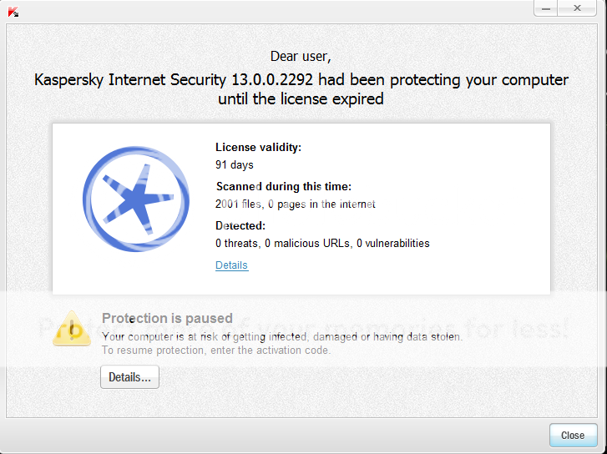Click the "91 days" license value
Viewport: 607px width, 454px height.
tap(235, 165)
